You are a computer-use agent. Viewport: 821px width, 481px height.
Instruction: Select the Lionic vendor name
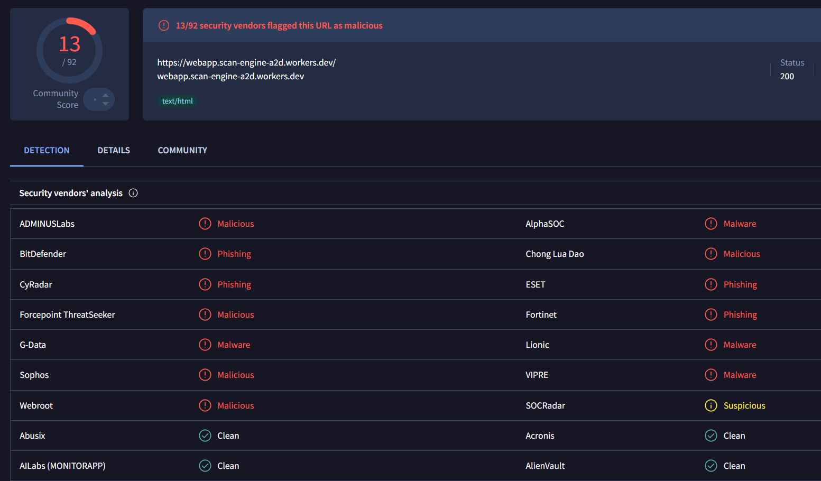coord(537,345)
